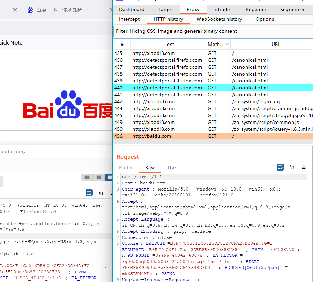Open the Intercept sub-tab
313x282 pixels.
tap(129, 19)
